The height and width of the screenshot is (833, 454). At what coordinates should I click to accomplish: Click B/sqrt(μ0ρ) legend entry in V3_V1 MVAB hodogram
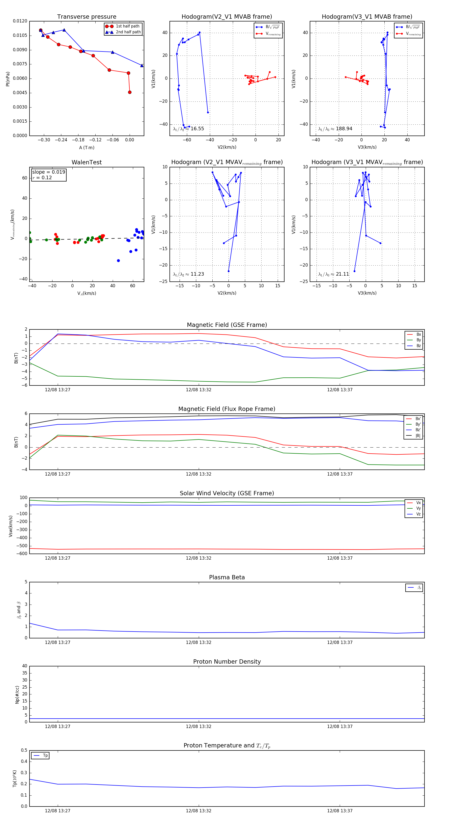tap(408, 27)
